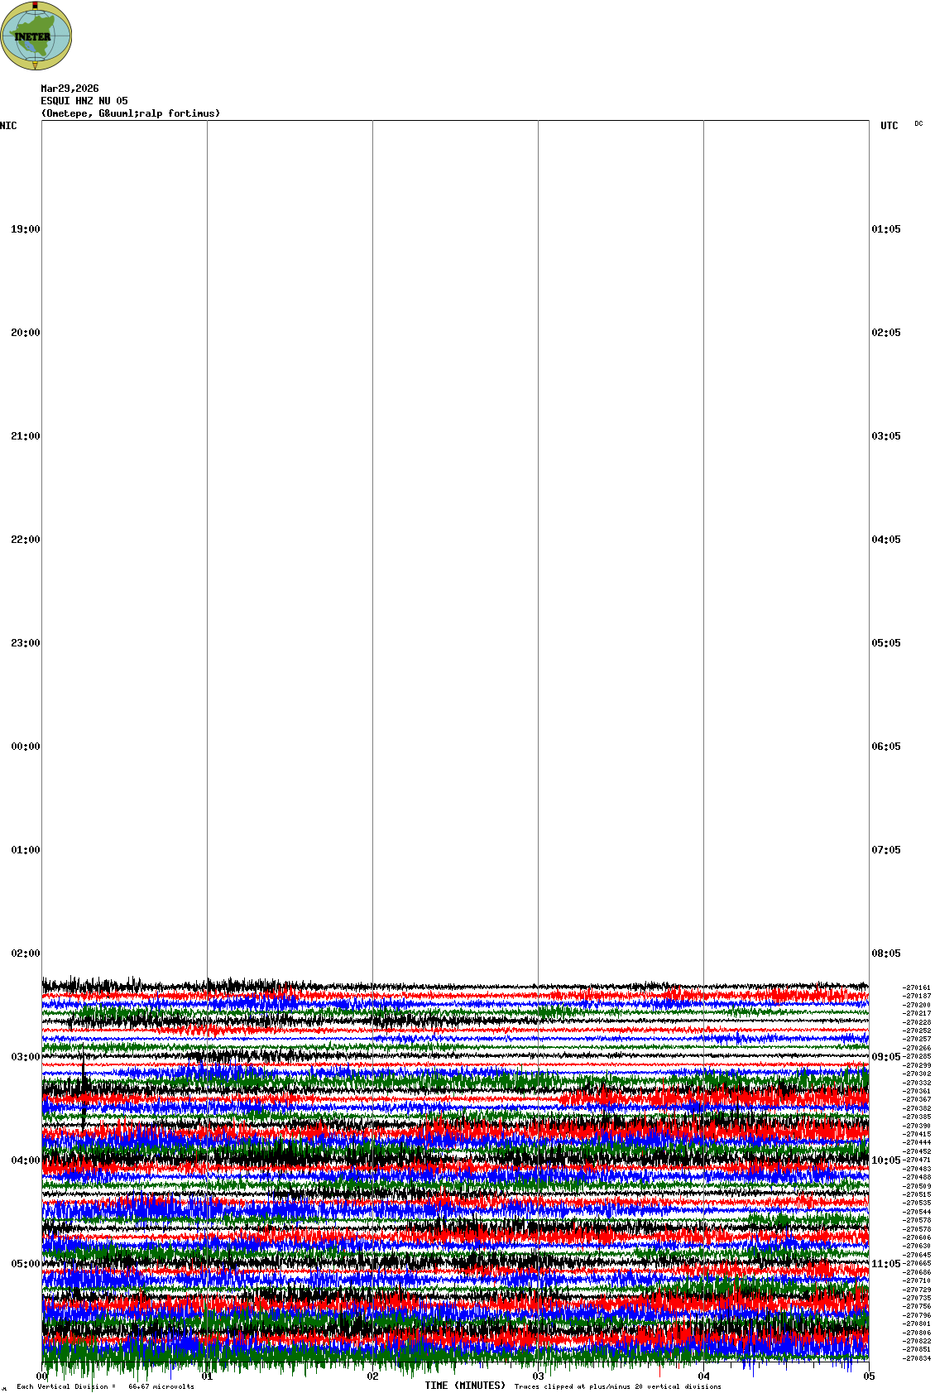Click the 01:05 UTC time label
Viewport: 935px width, 1398px height.
pos(885,229)
